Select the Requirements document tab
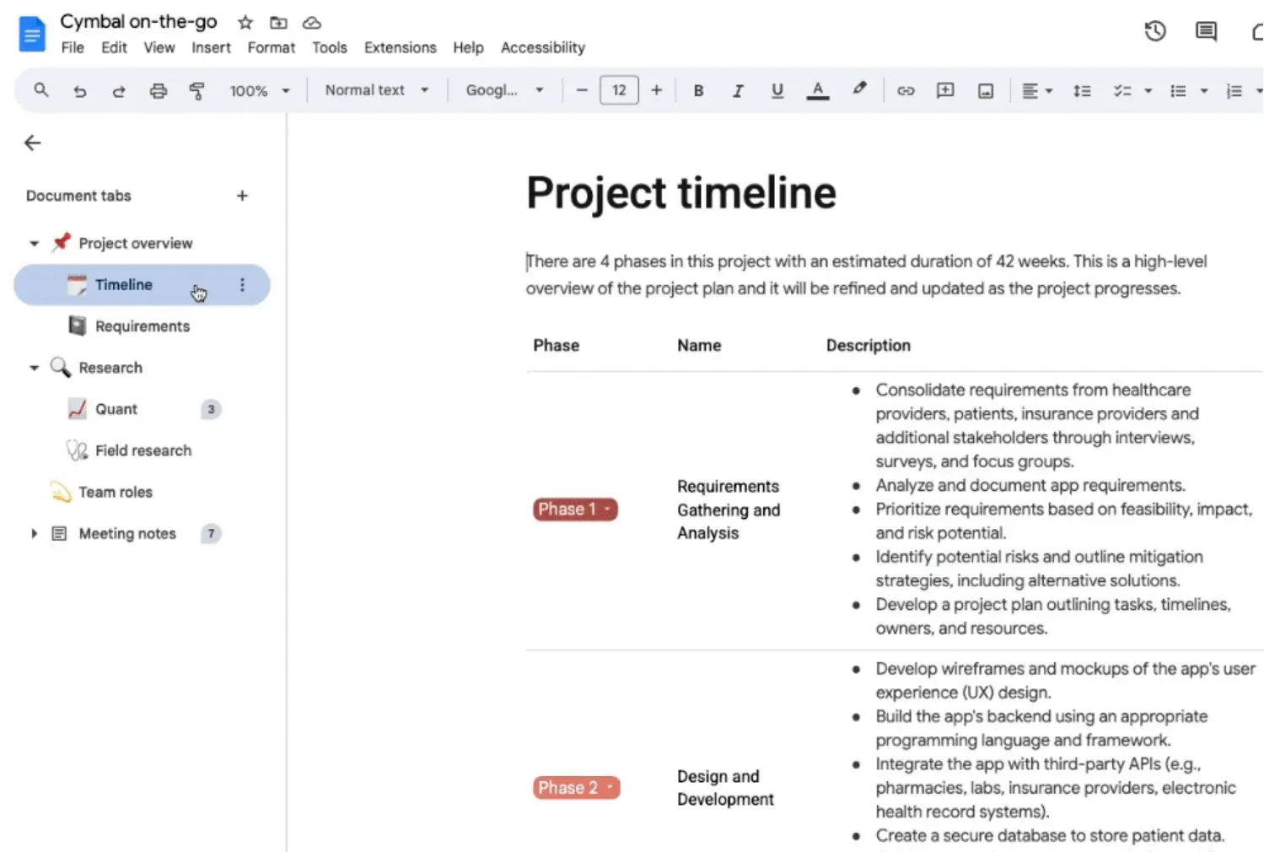 [x=143, y=326]
